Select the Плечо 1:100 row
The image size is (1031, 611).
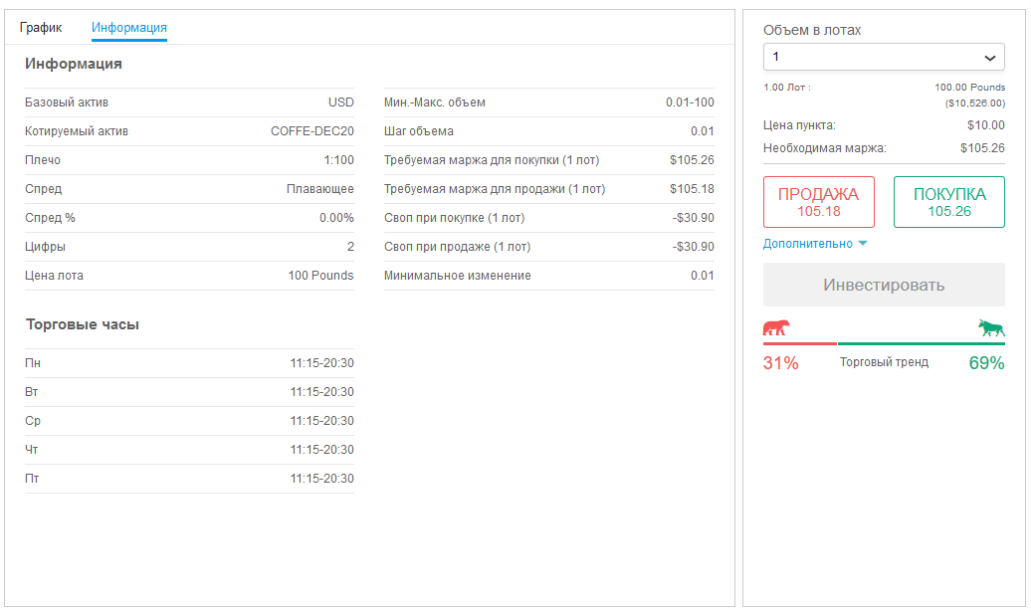point(189,160)
